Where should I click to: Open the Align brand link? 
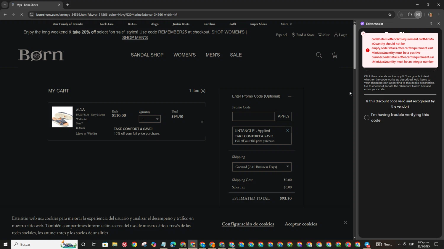pyautogui.click(x=155, y=24)
